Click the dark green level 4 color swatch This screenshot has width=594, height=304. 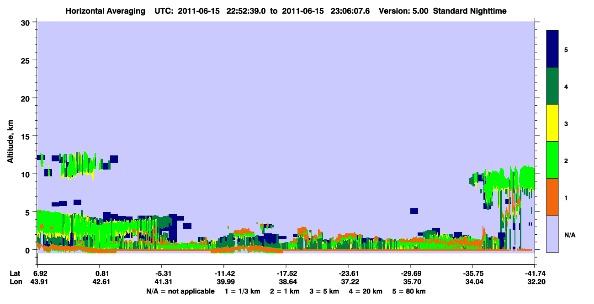[552, 86]
